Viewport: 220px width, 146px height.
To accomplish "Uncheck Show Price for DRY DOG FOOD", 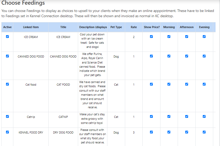I will [151, 132].
